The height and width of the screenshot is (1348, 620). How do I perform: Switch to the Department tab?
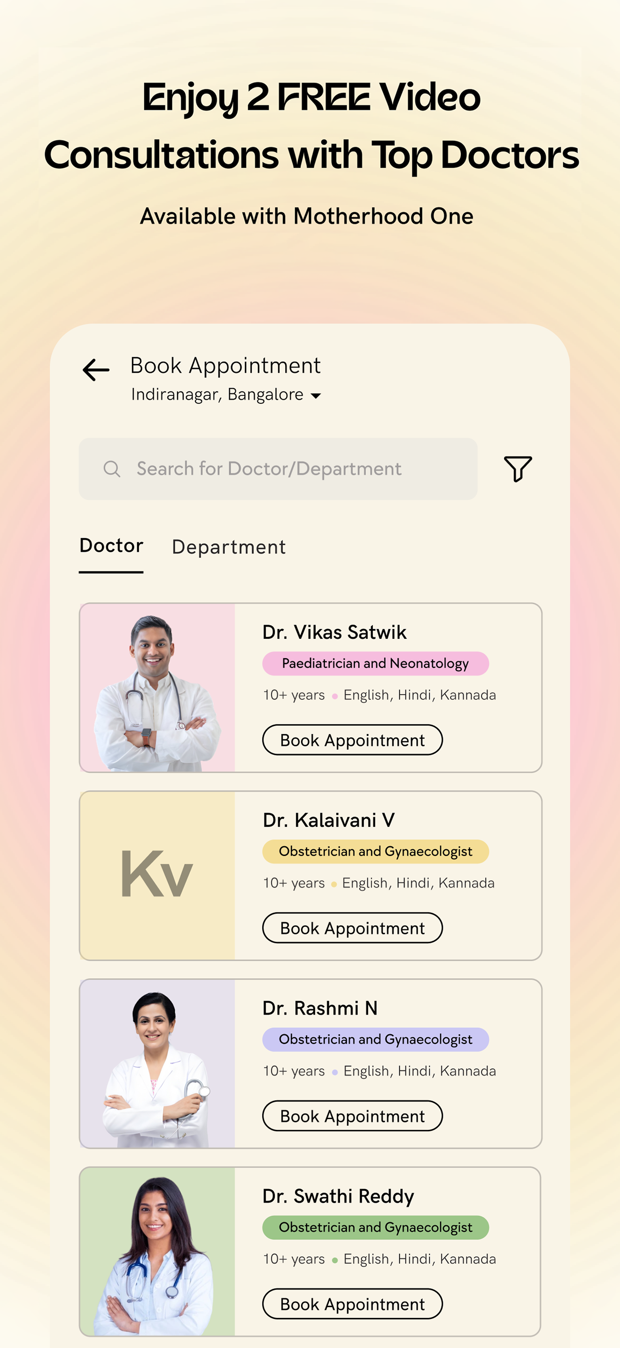pyautogui.click(x=229, y=547)
